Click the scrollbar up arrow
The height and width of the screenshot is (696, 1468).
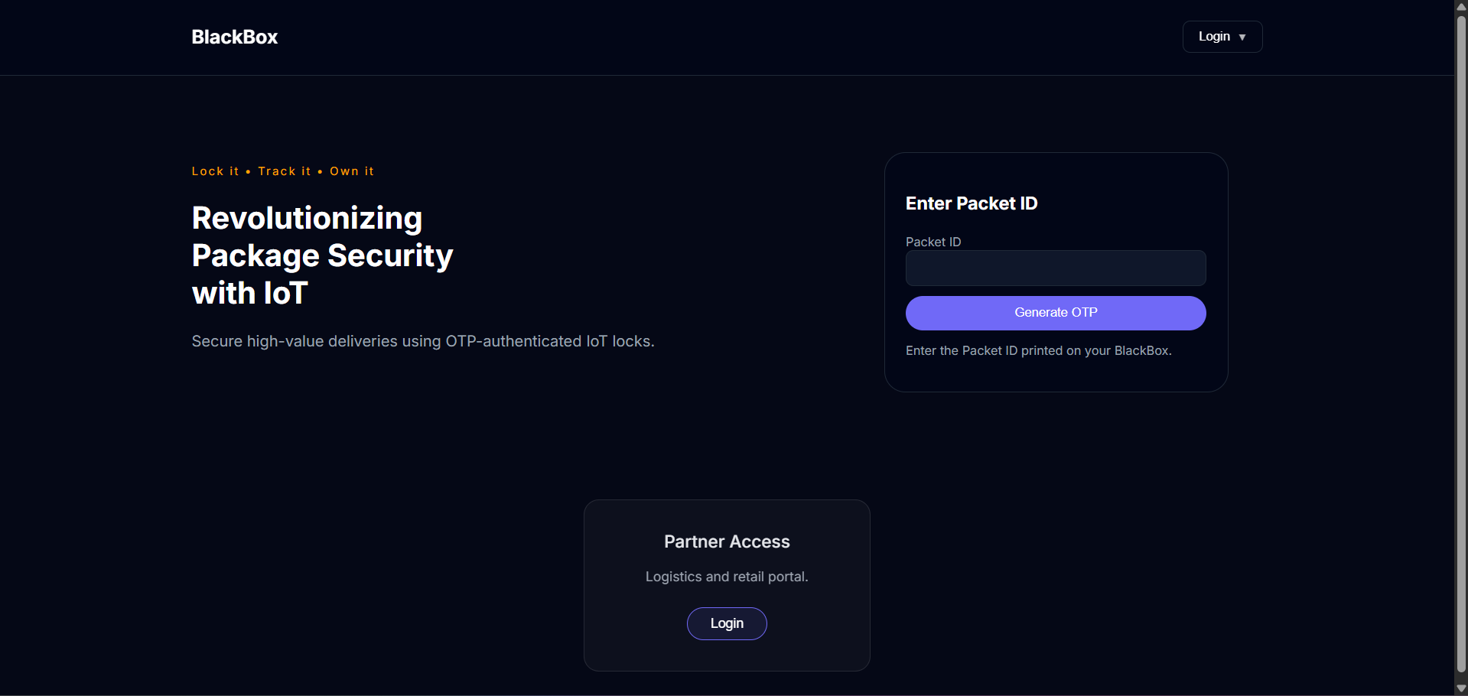pyautogui.click(x=1461, y=6)
